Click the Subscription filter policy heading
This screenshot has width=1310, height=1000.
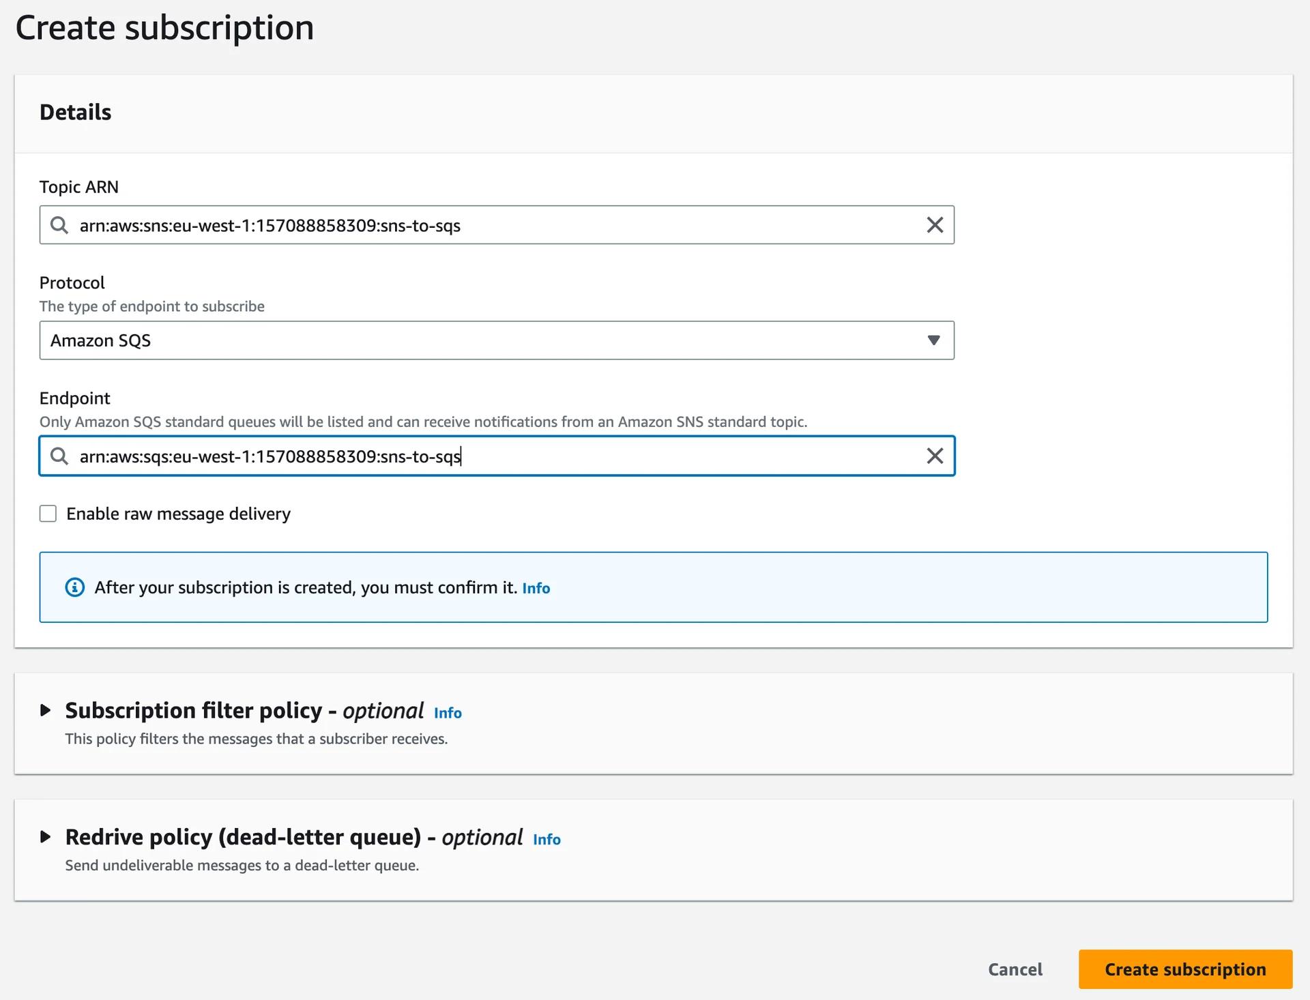[193, 711]
